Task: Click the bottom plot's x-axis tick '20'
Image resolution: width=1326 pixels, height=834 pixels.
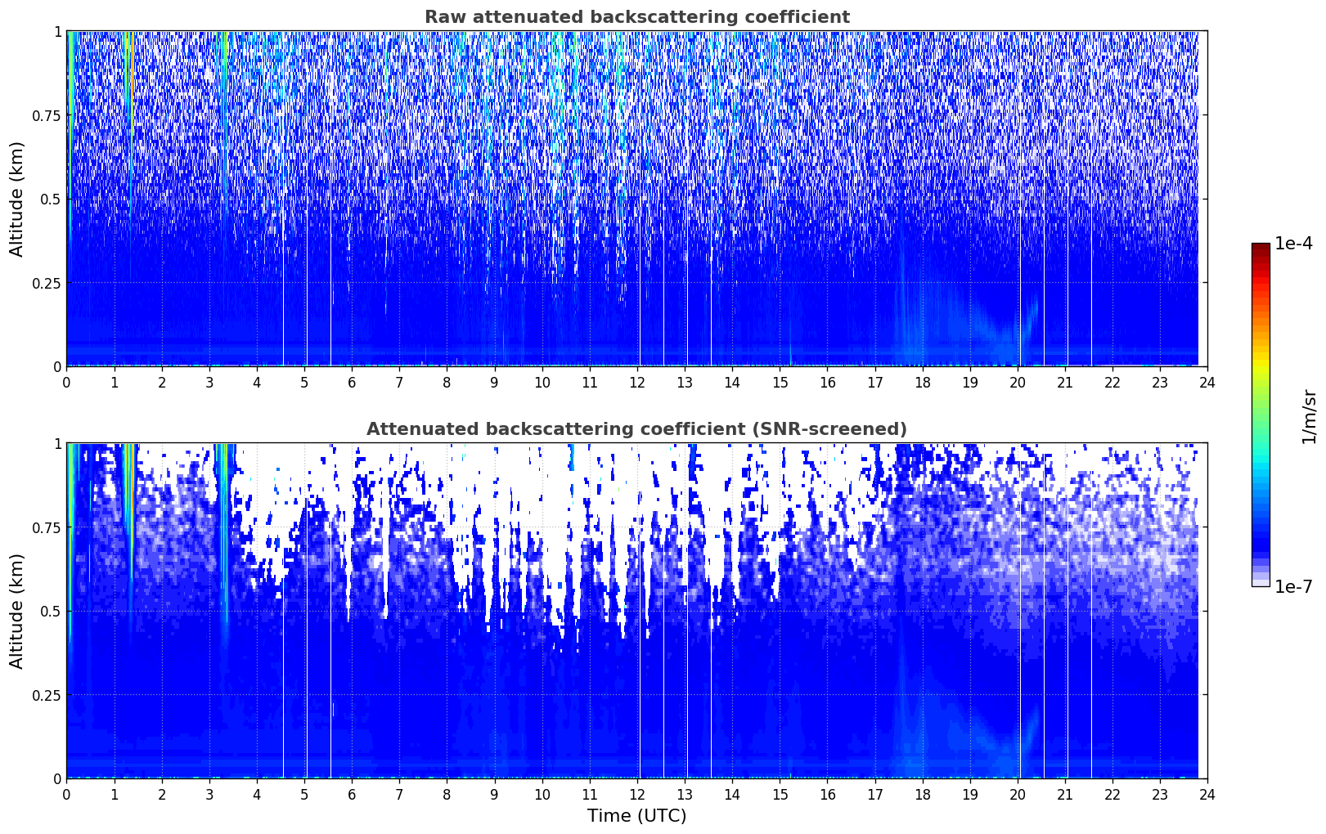Action: pyautogui.click(x=1017, y=794)
